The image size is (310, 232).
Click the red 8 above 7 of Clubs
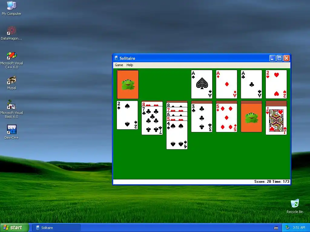(x=152, y=104)
